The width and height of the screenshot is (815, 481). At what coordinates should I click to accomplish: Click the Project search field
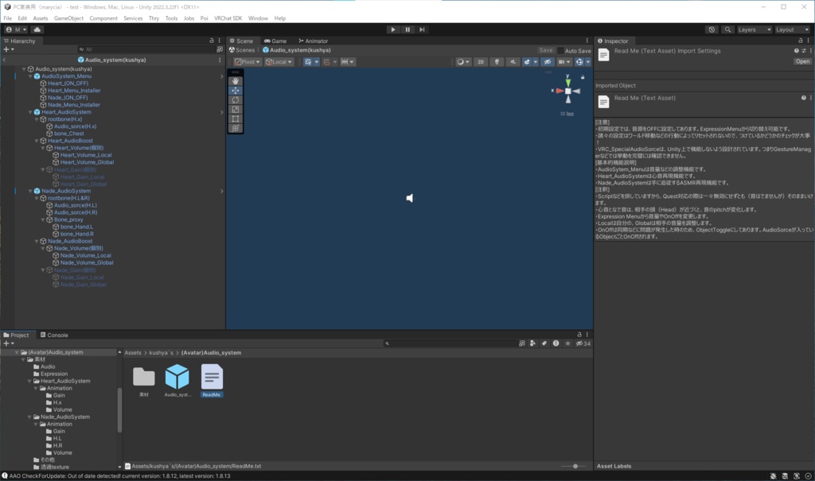450,343
